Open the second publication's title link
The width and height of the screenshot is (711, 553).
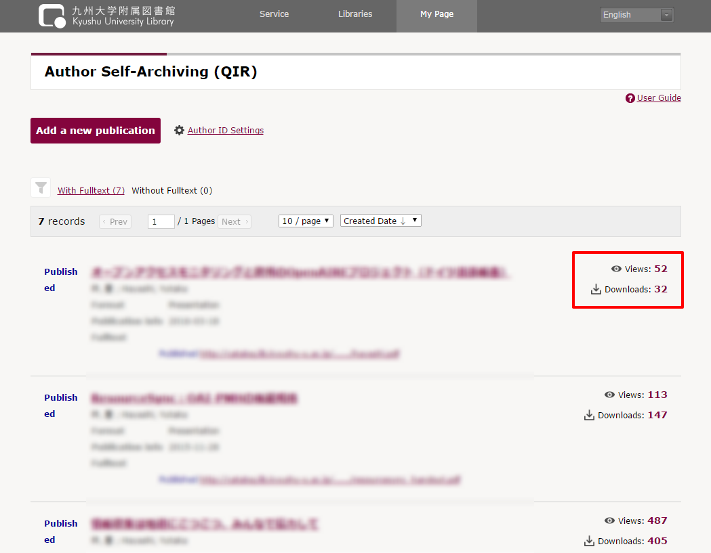[194, 398]
